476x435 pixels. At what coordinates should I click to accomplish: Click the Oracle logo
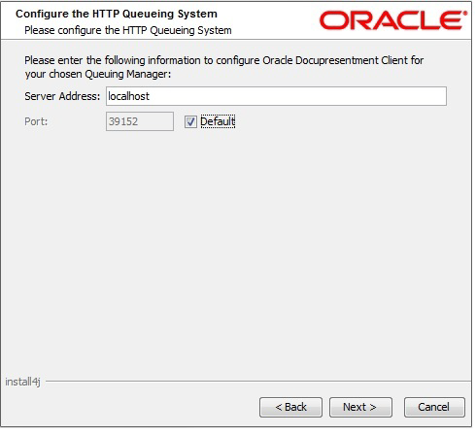pyautogui.click(x=393, y=20)
